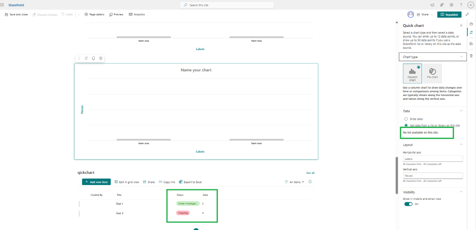Collapse the Layout section
The image size is (476, 230).
tap(461, 145)
